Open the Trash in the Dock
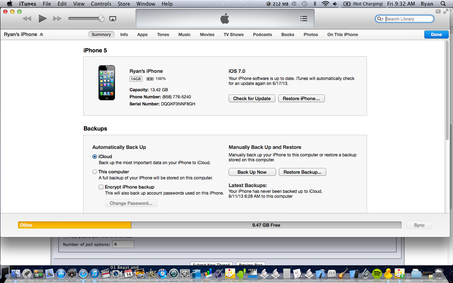Image resolution: width=453 pixels, height=283 pixels. [x=438, y=273]
